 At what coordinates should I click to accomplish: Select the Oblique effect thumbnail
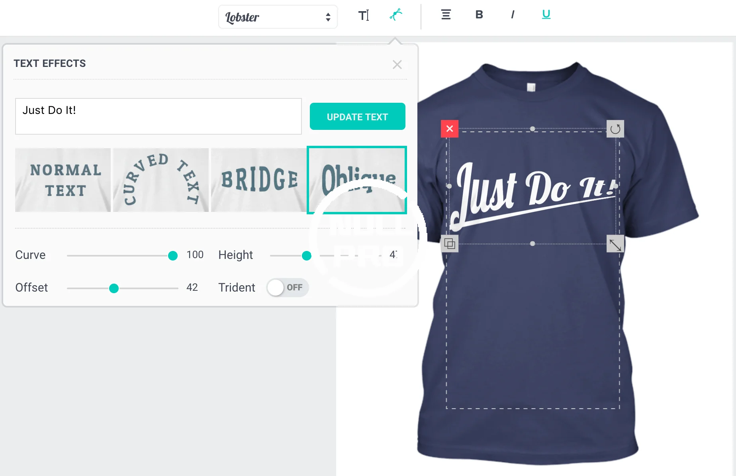(357, 180)
